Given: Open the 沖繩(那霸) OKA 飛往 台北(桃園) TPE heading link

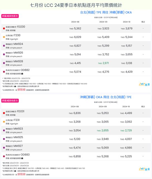Looking at the screenshot, I should 106,97.
